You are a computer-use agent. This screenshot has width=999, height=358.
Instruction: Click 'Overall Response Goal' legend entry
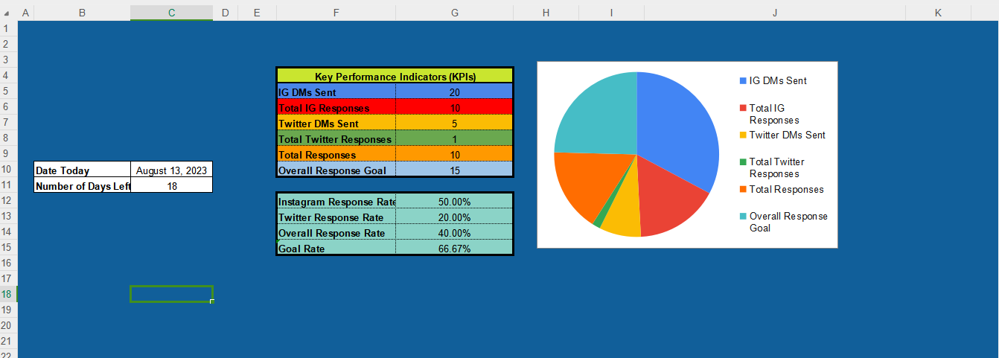783,222
